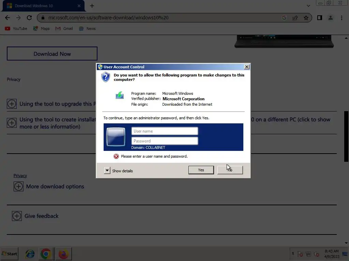The width and height of the screenshot is (349, 261).
Task: Expand More download options section
Action: pos(18,187)
